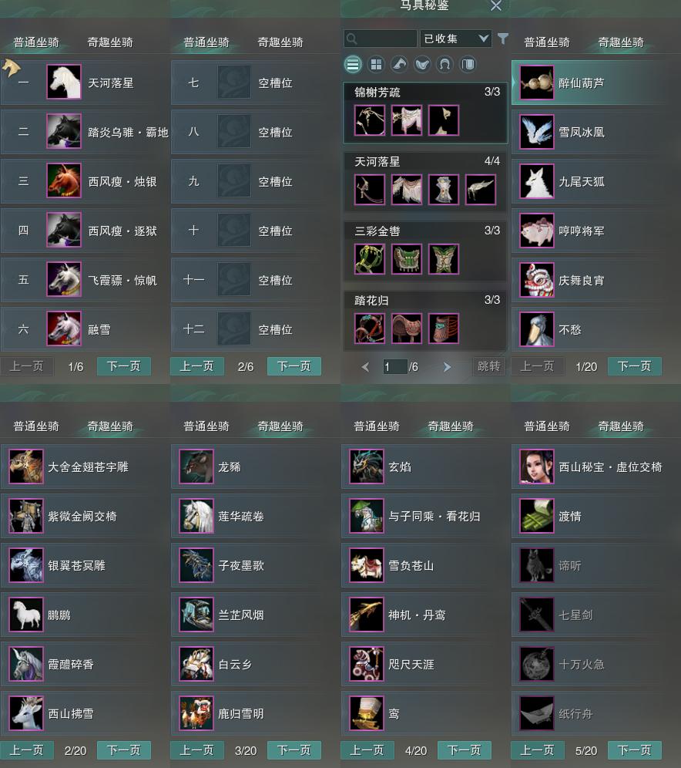This screenshot has height=768, width=681.
Task: Select the horse head gear category icon
Action: pyautogui.click(x=399, y=64)
